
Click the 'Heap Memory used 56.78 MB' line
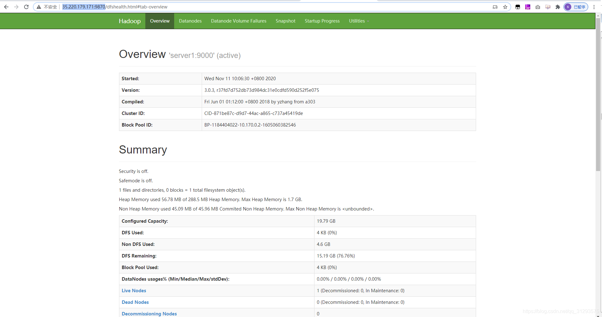[210, 200]
